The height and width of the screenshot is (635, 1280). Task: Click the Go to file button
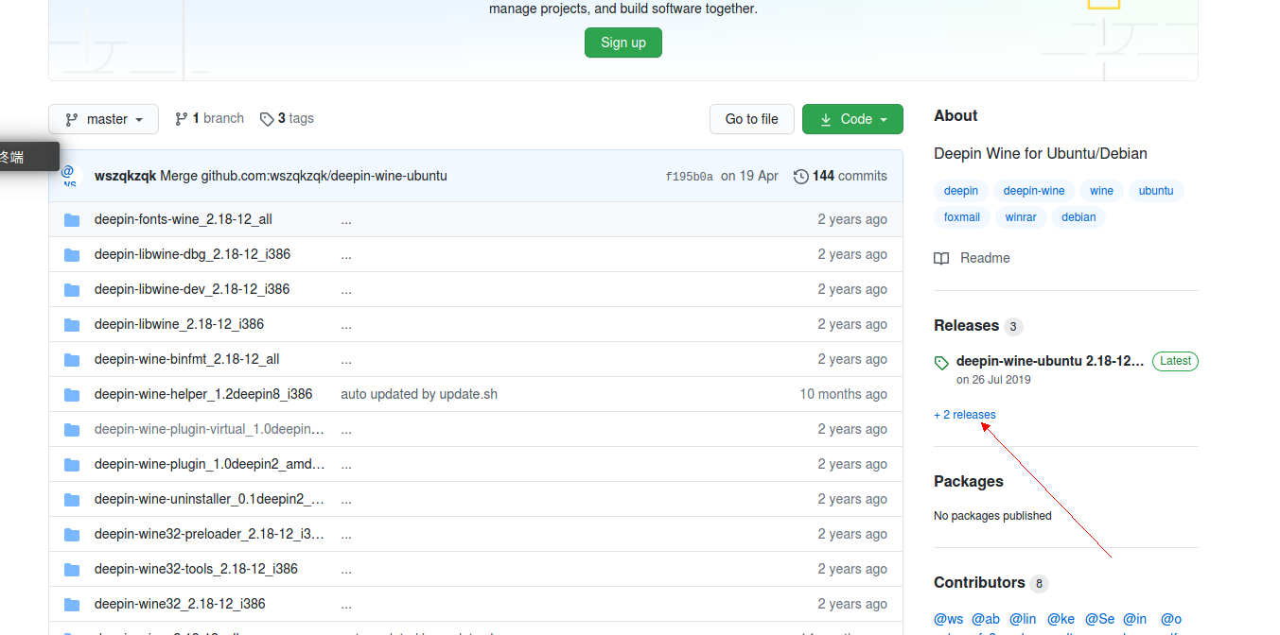751,119
